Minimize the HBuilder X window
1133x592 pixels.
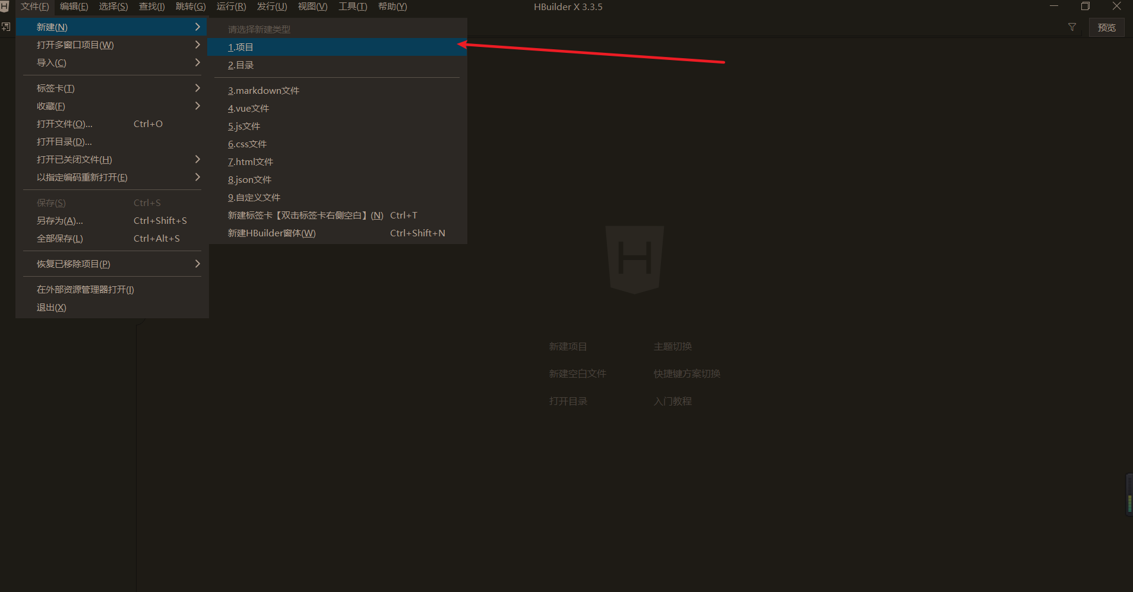tap(1054, 7)
